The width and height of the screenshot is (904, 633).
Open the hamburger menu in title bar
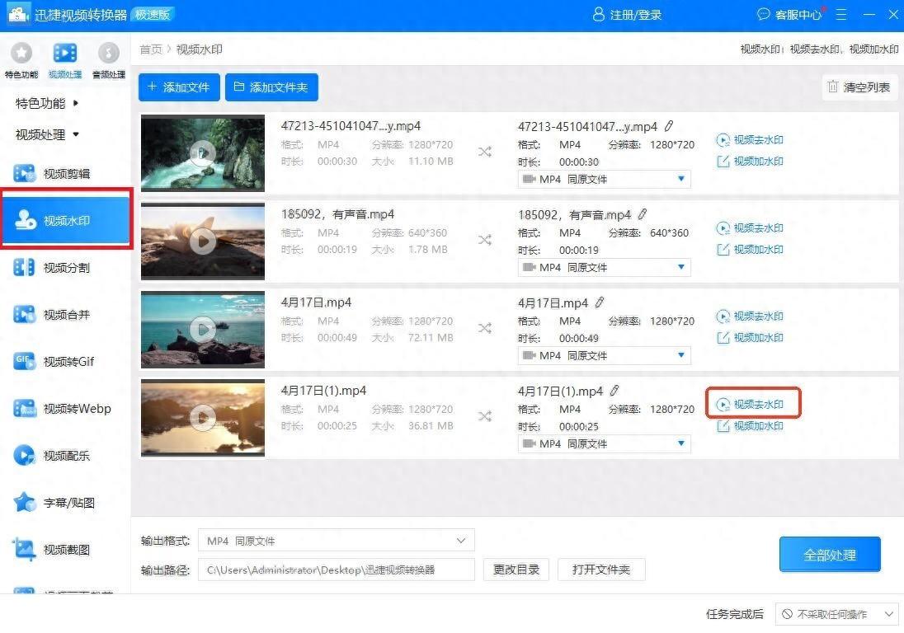[x=840, y=15]
